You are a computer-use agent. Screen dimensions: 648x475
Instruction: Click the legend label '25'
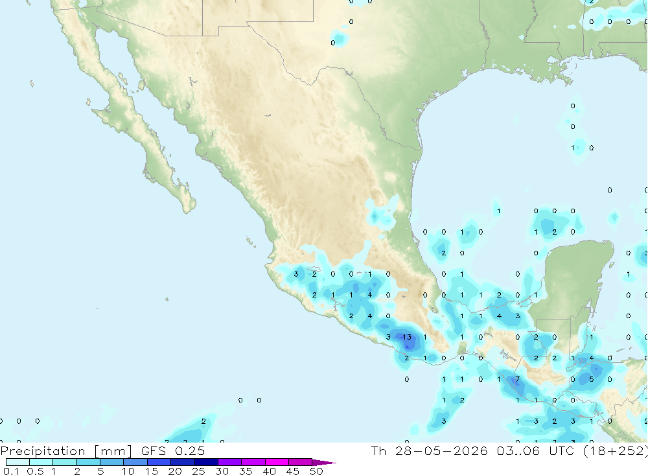198,471
